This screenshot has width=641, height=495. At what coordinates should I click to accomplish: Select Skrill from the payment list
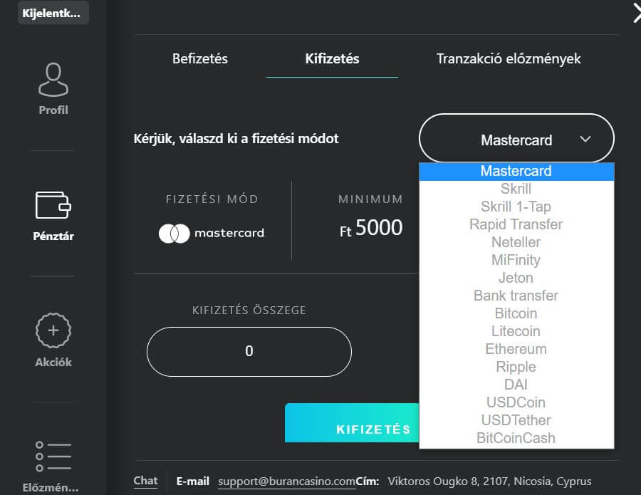tap(516, 189)
